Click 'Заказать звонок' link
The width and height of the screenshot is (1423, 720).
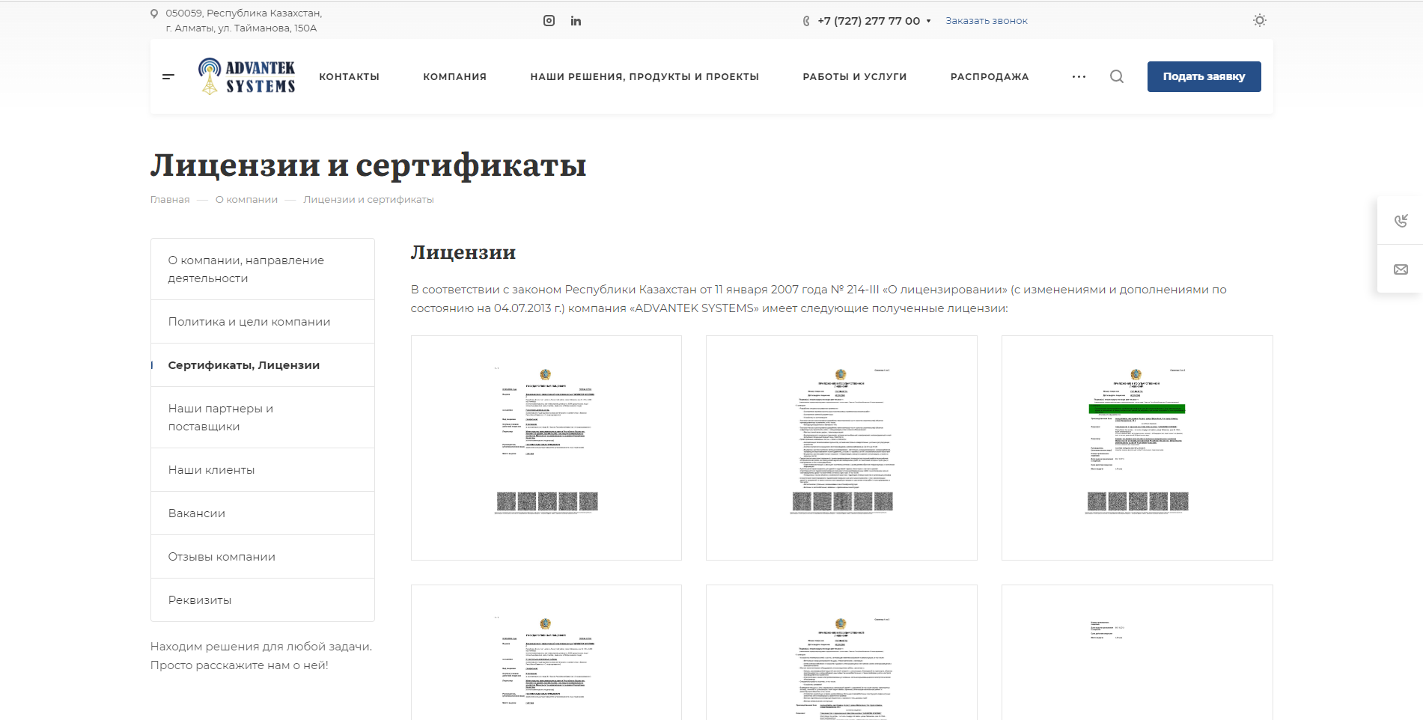coord(987,21)
